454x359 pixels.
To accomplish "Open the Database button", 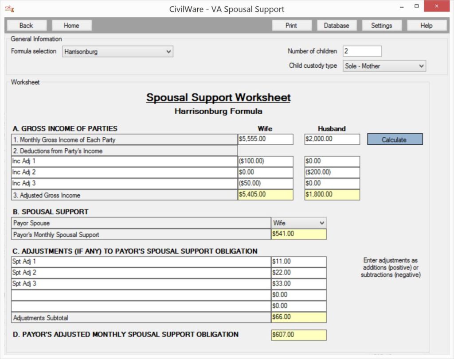I will tap(337, 25).
